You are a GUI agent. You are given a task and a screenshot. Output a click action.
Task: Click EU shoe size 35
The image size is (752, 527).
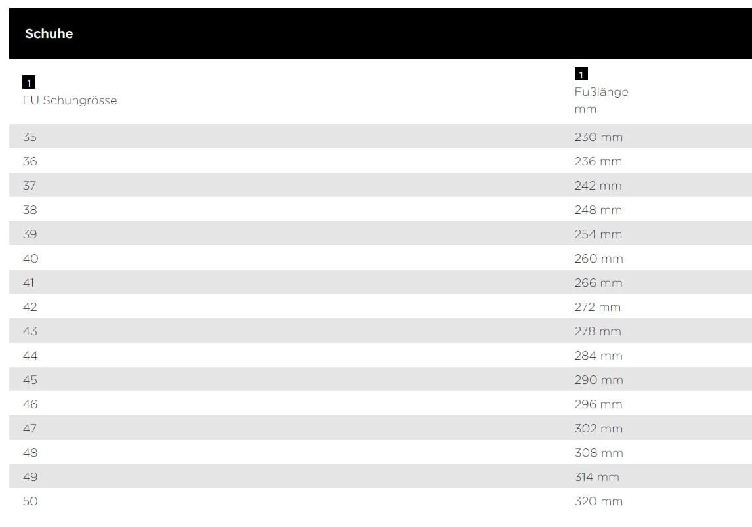[30, 137]
